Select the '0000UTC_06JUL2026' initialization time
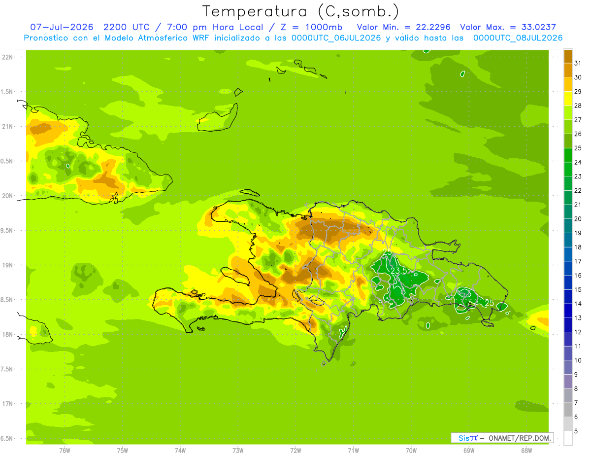 (336, 38)
